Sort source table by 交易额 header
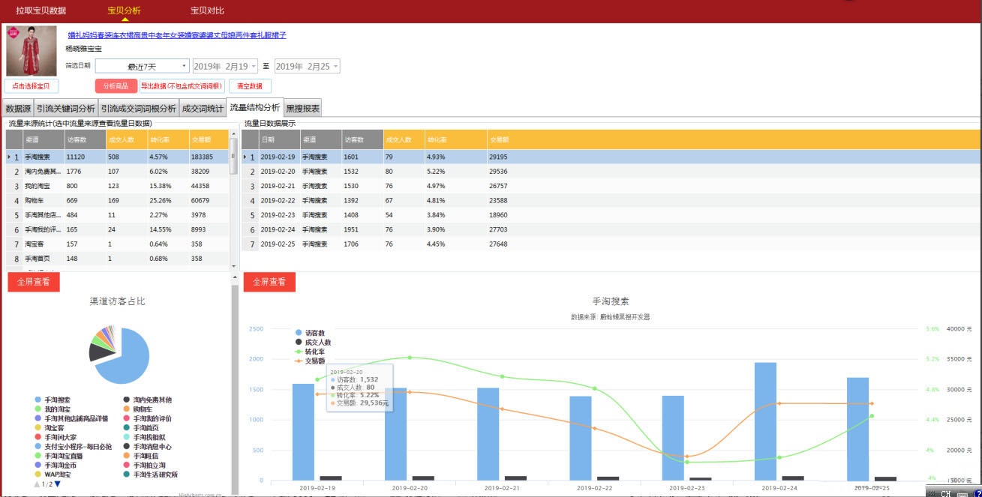 (209, 139)
